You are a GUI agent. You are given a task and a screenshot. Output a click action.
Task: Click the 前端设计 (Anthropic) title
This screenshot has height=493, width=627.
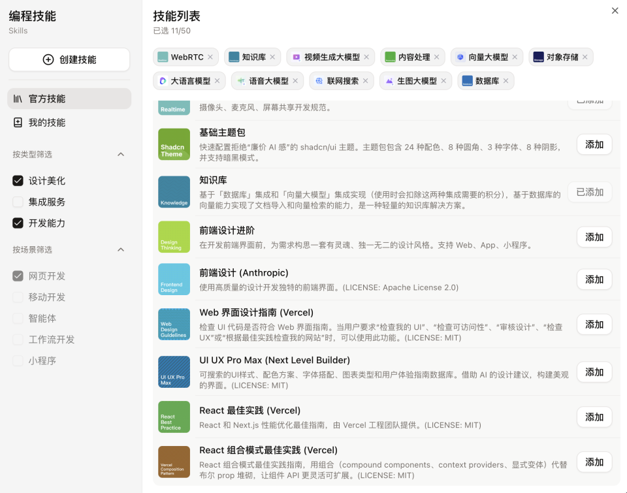coord(244,273)
